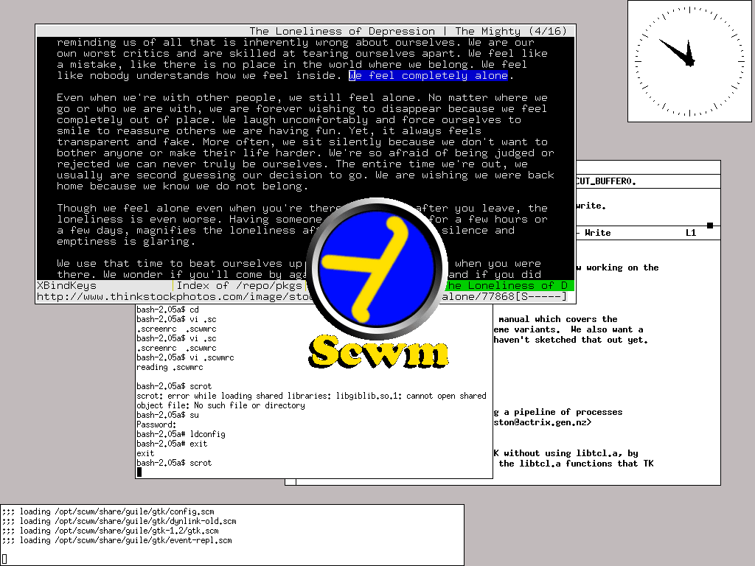The image size is (755, 566).
Task: Click the ston@actrix.gen.nz> email address
Action: 543,422
